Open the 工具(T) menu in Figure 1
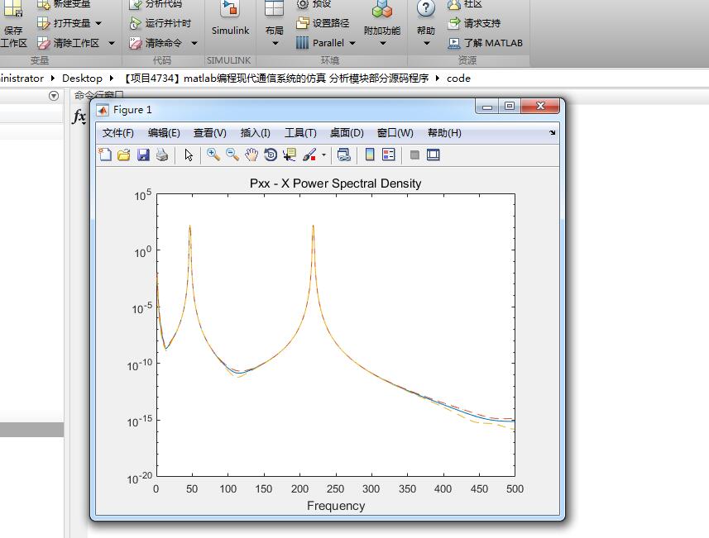The height and width of the screenshot is (538, 709). [300, 133]
